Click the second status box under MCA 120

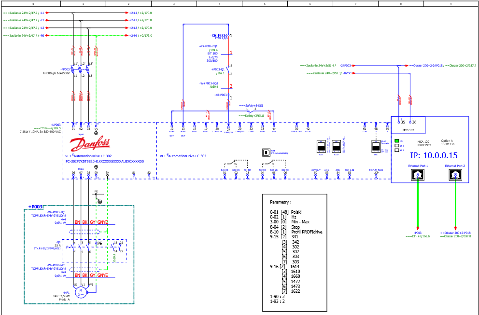click(397, 146)
